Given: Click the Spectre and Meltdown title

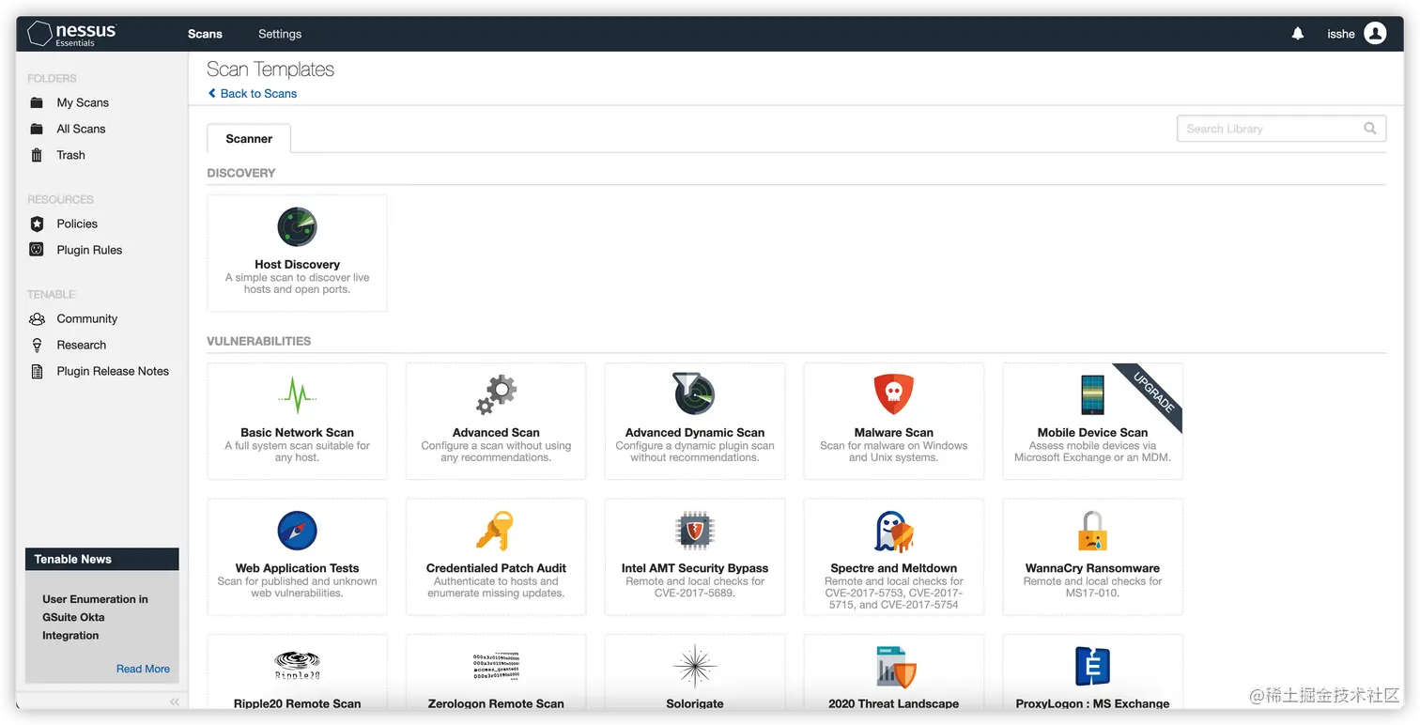Looking at the screenshot, I should pyautogui.click(x=894, y=568).
